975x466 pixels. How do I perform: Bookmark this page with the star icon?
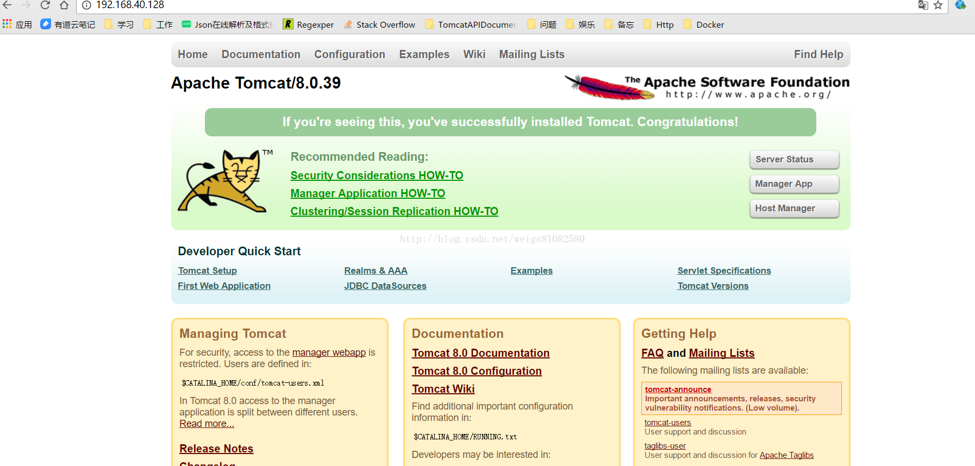(938, 5)
